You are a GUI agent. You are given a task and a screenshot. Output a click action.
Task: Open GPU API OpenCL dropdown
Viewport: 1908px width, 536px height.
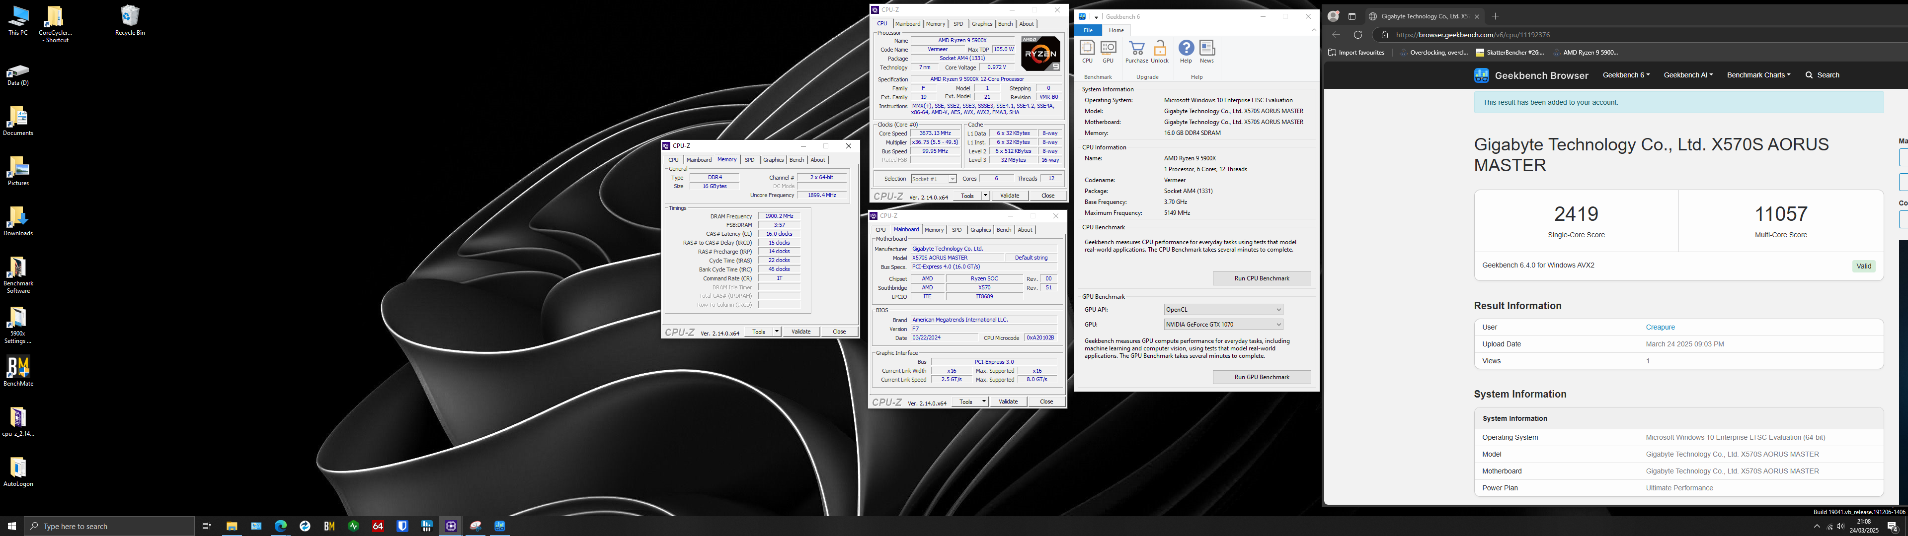point(1223,310)
